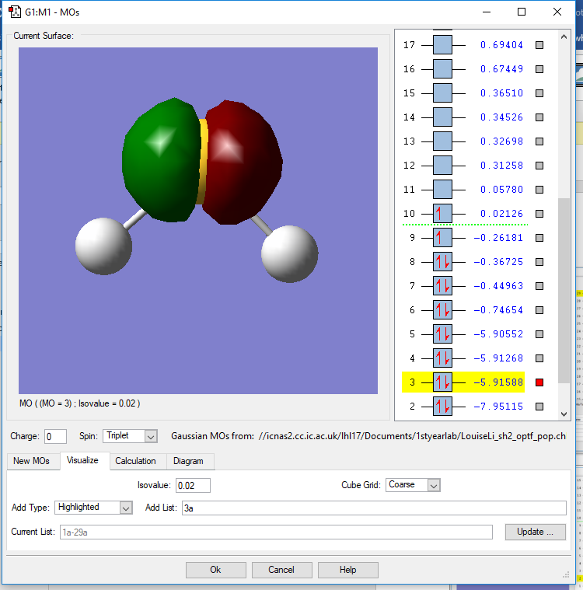Image resolution: width=583 pixels, height=590 pixels.
Task: Toggle the red surface marker for MO 3
Action: point(539,382)
